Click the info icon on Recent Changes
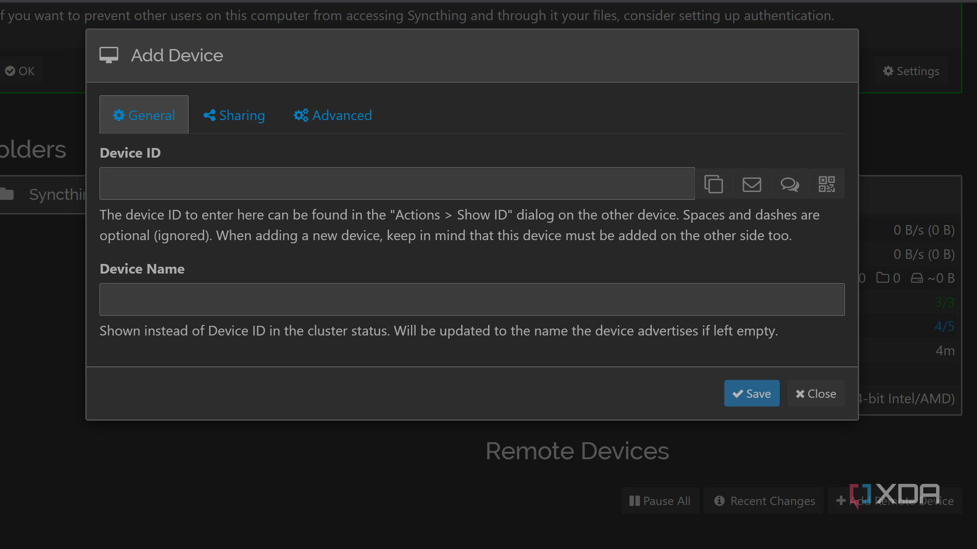 719,500
